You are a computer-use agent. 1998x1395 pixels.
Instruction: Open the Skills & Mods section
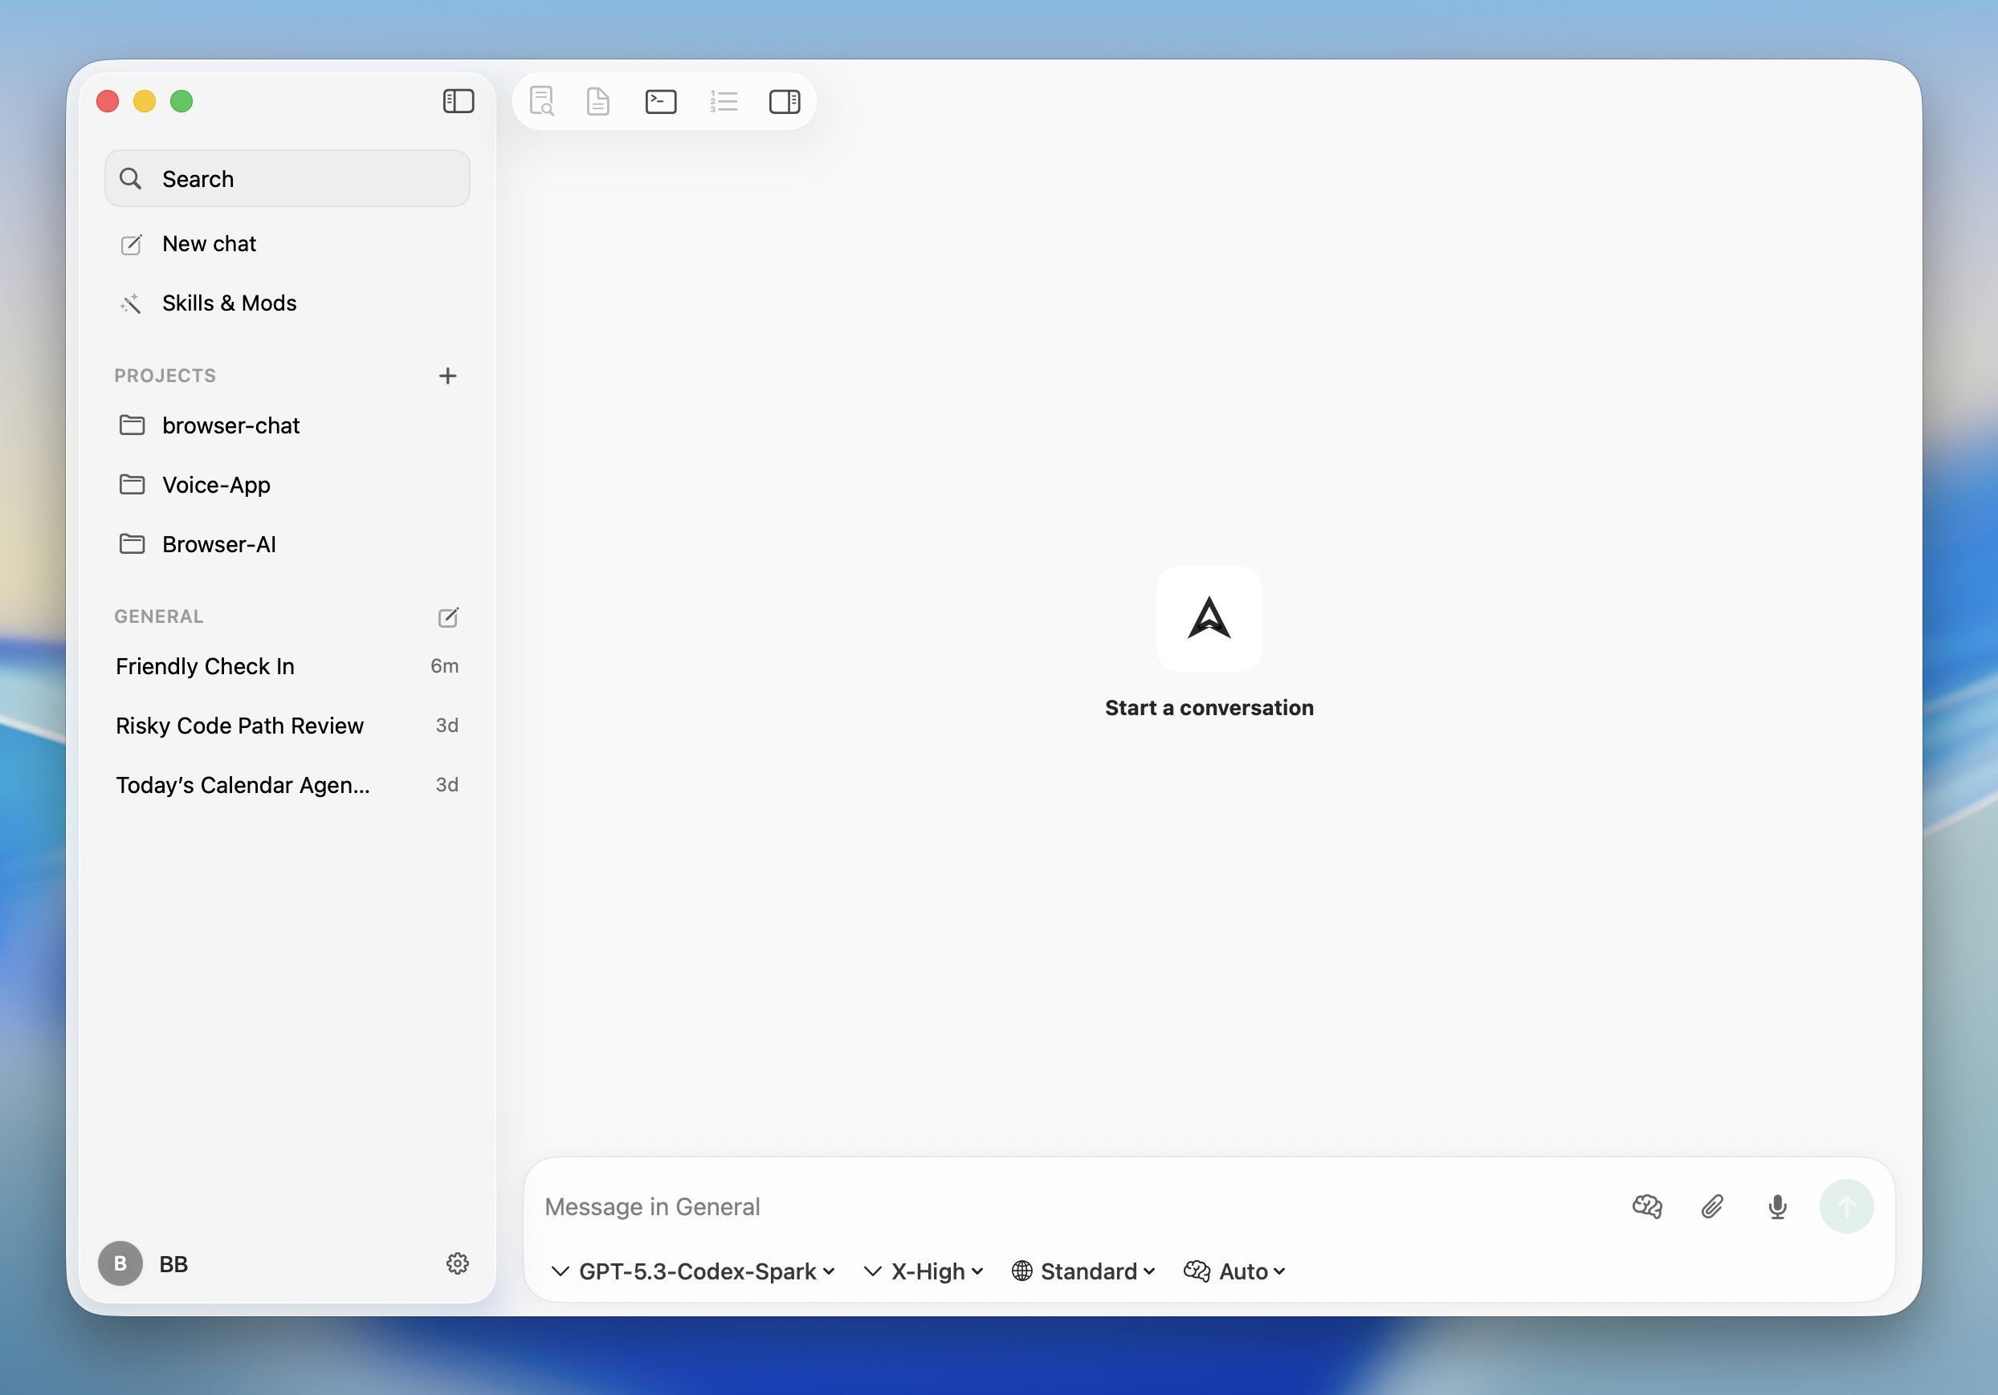coord(230,303)
